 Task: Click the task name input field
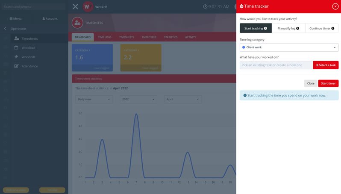[276, 65]
